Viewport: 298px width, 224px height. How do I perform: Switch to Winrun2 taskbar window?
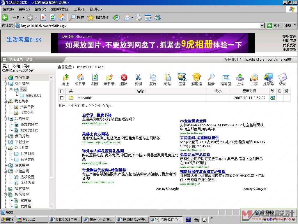31,219
